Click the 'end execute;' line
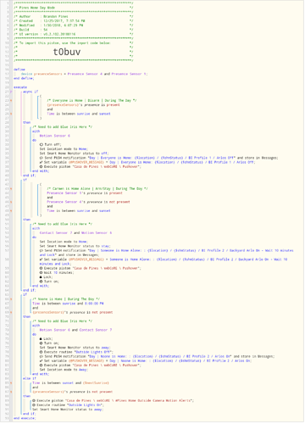 tap(25, 418)
